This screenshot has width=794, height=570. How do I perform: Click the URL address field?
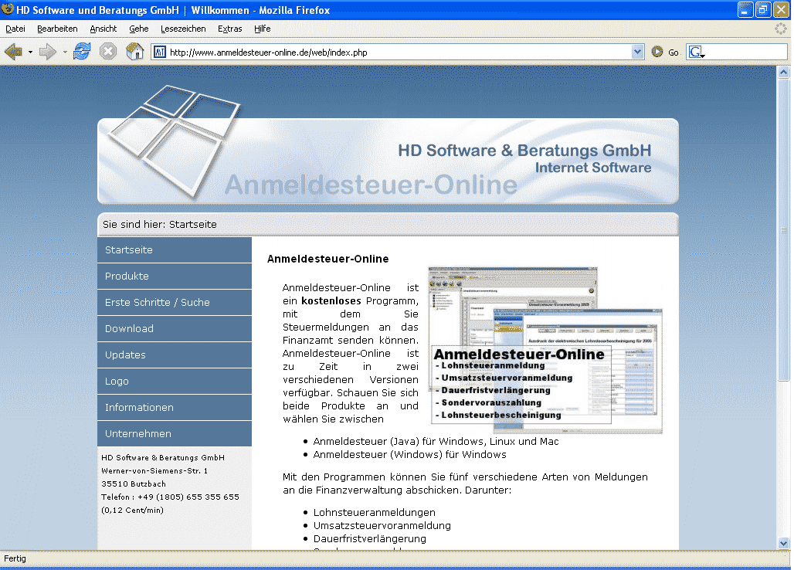click(399, 53)
